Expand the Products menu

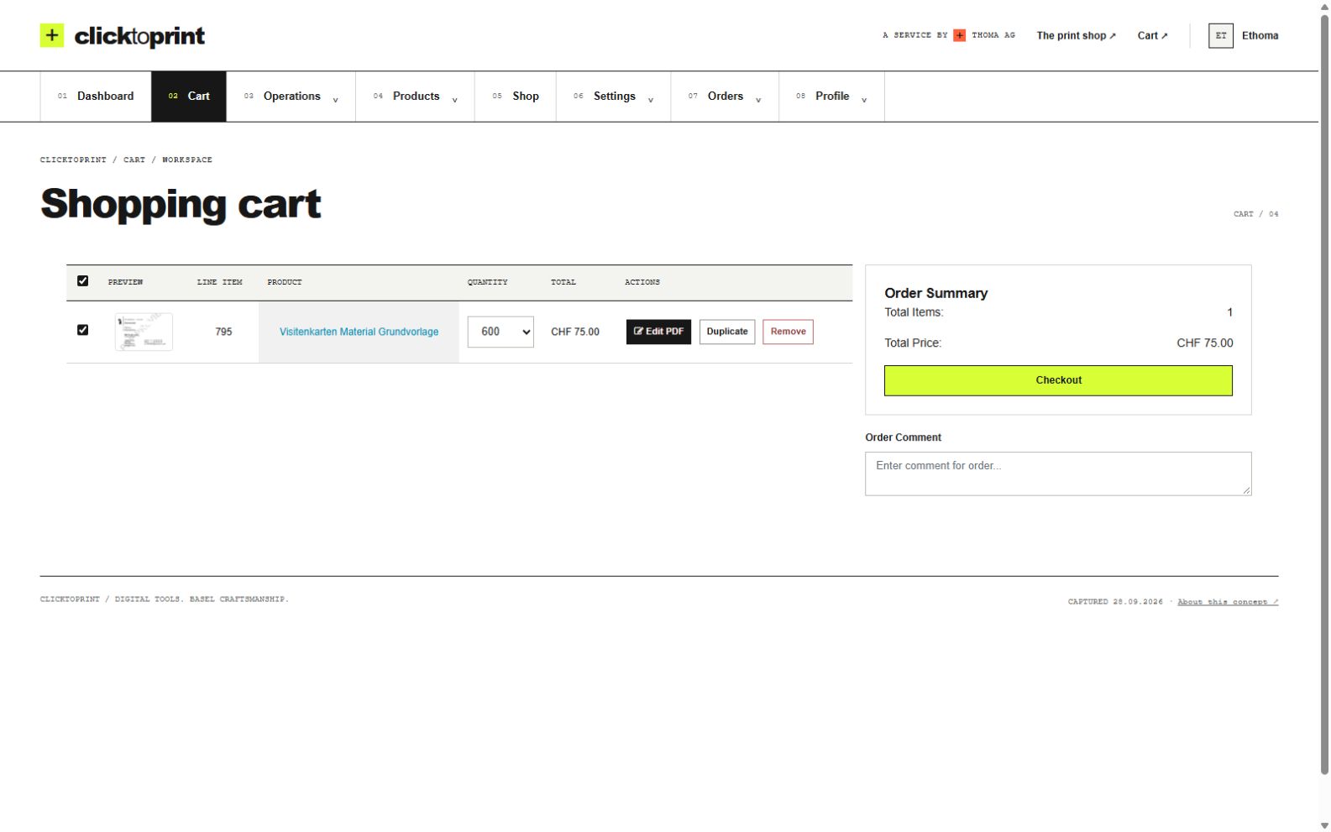416,97
